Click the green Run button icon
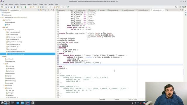This screenshot has width=187, height=105. [x=25, y=7]
